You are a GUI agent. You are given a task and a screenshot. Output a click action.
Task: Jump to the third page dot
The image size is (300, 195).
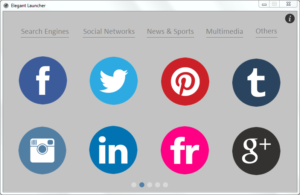point(149,185)
